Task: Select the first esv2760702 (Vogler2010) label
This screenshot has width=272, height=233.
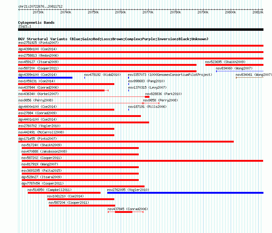Action: [39, 126]
